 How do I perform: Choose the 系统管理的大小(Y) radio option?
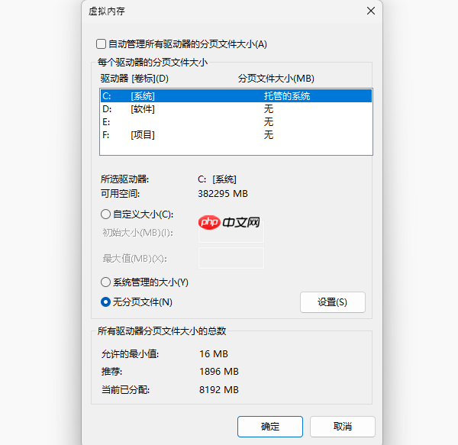[106, 282]
